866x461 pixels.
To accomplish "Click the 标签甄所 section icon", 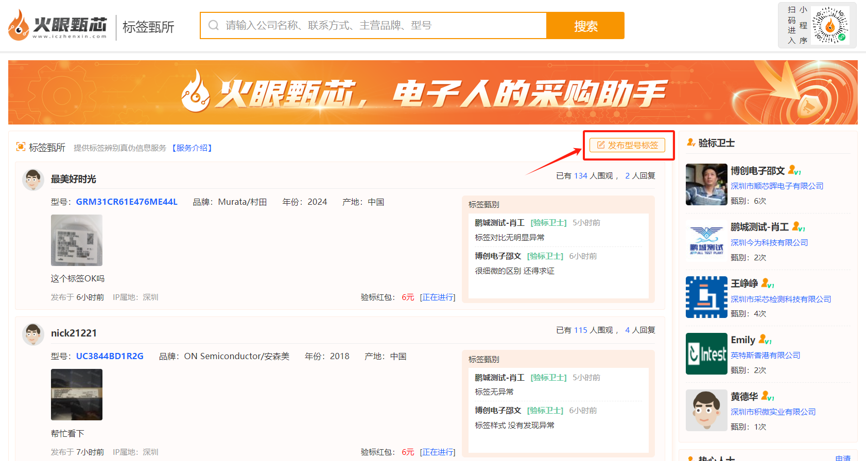I will pyautogui.click(x=21, y=147).
